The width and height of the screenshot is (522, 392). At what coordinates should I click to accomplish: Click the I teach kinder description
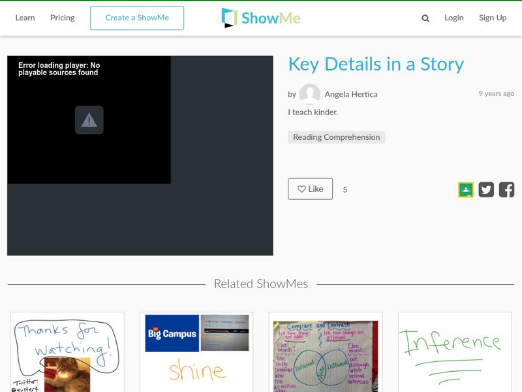coord(313,112)
